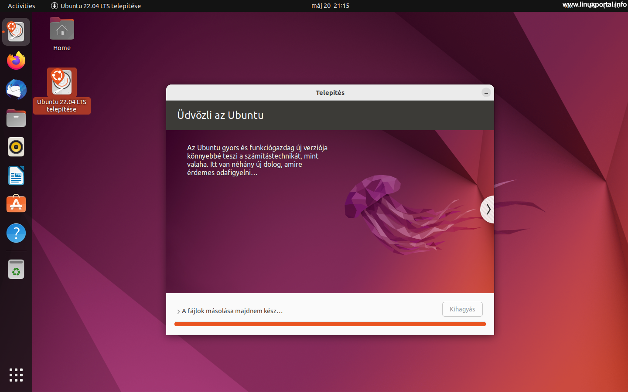
Task: Show all applications with the grid icon
Action: [16, 375]
